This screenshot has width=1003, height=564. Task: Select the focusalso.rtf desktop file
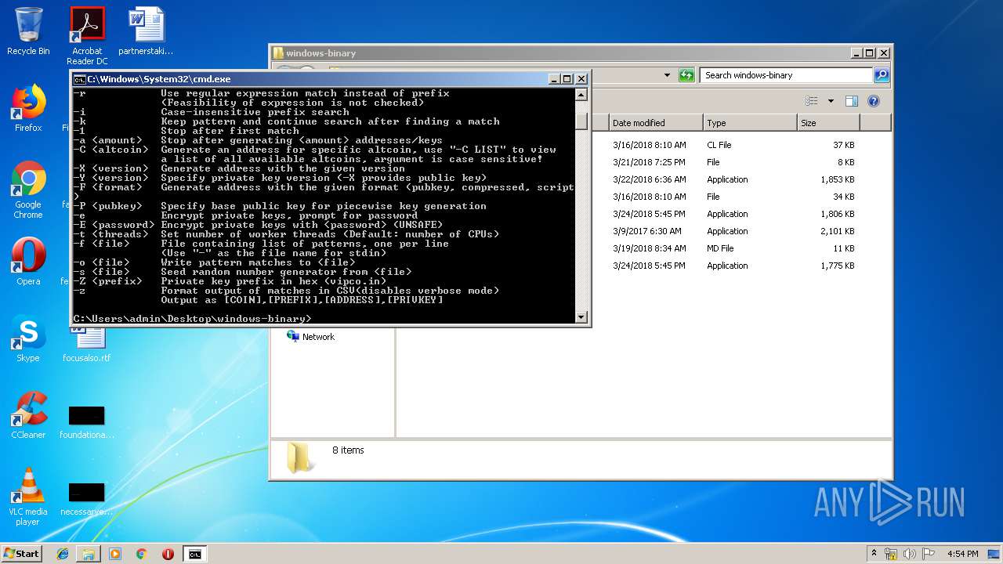(87, 345)
